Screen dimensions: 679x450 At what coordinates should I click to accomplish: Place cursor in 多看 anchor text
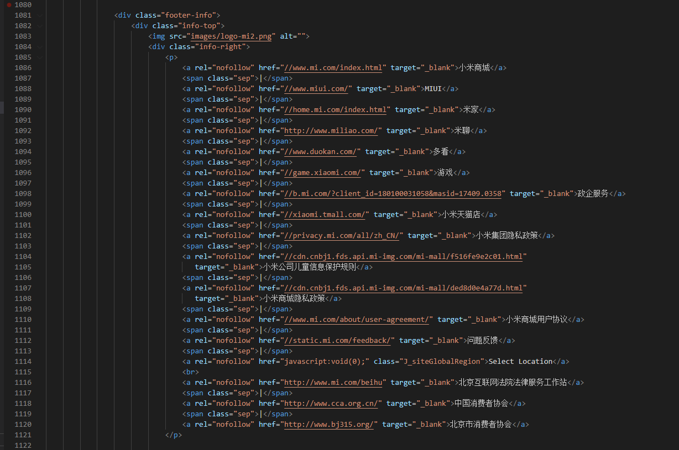(x=441, y=151)
